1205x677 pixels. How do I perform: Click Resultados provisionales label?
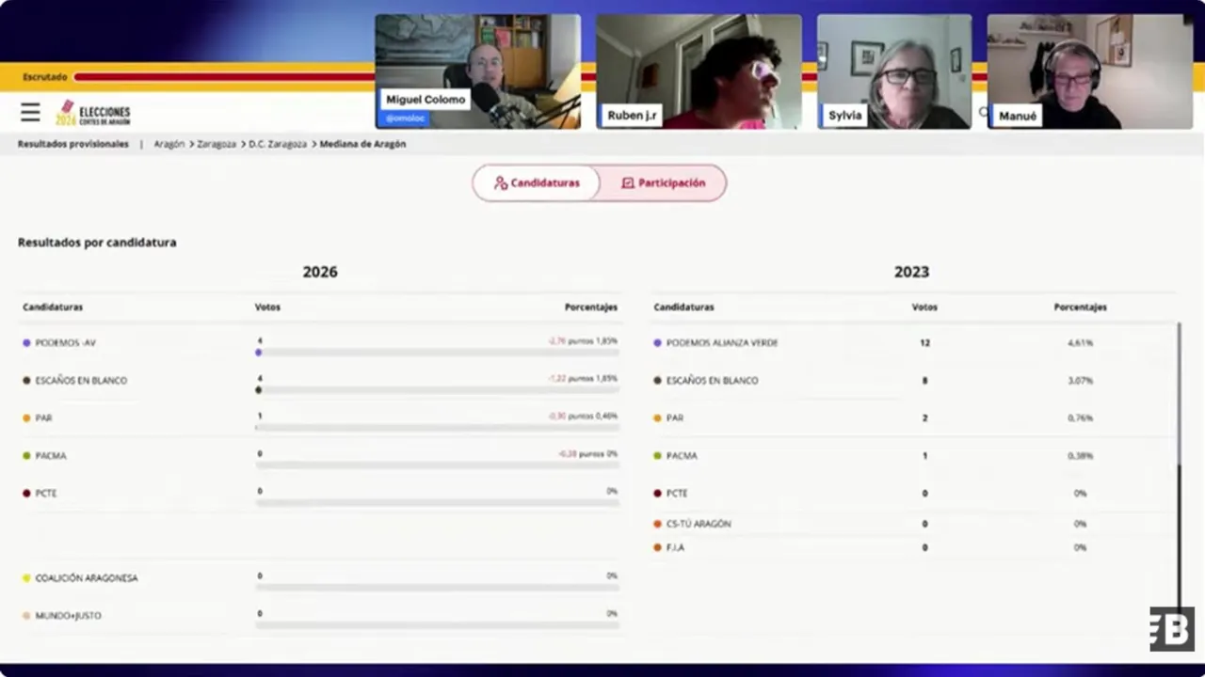pos(73,144)
